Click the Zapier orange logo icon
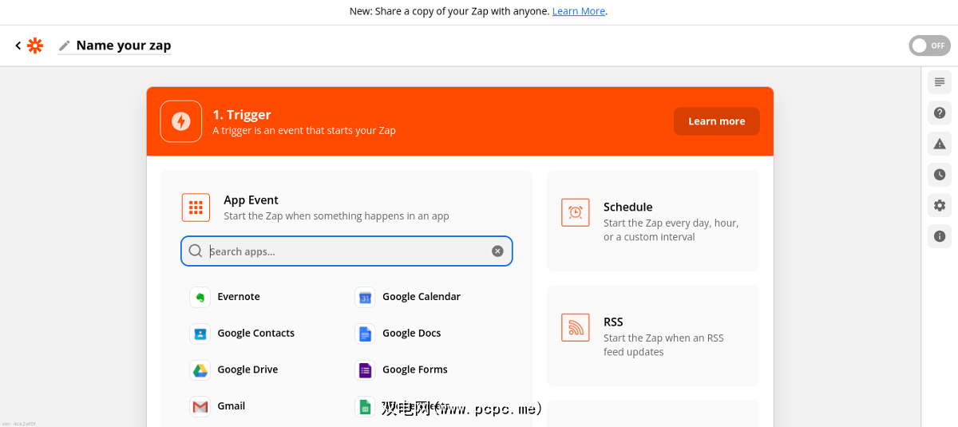This screenshot has width=958, height=427. [x=35, y=45]
